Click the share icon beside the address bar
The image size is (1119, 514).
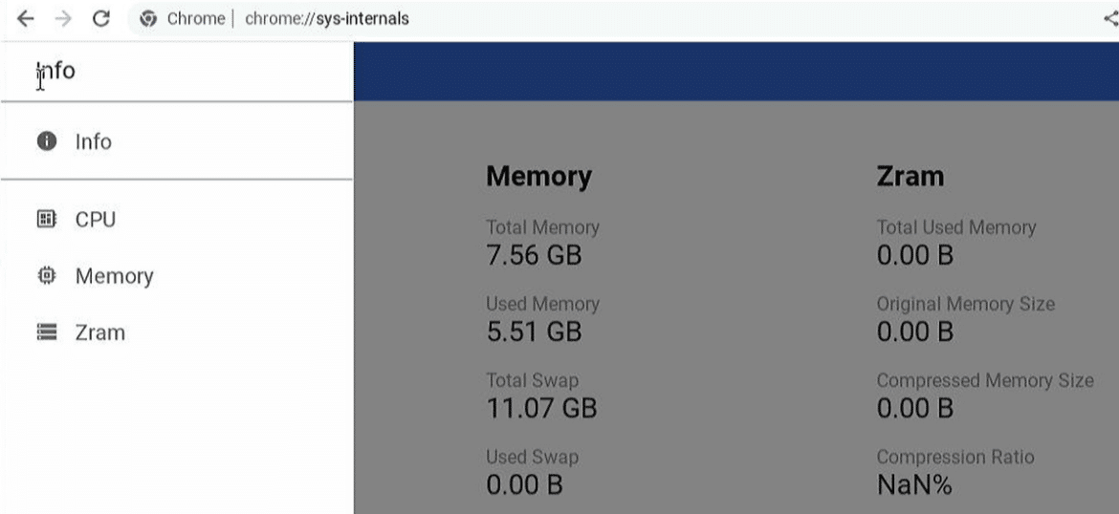point(1110,18)
